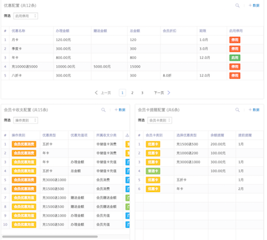Add data to the 会员卡收支配置 table

tap(120, 110)
